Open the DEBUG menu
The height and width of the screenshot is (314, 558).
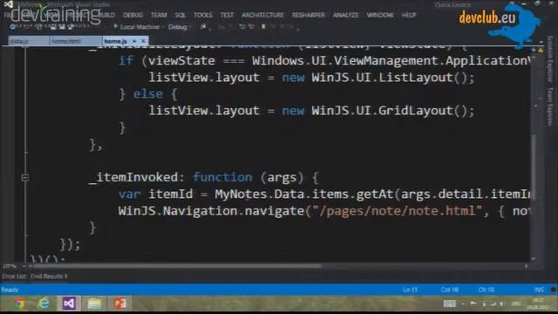click(133, 15)
